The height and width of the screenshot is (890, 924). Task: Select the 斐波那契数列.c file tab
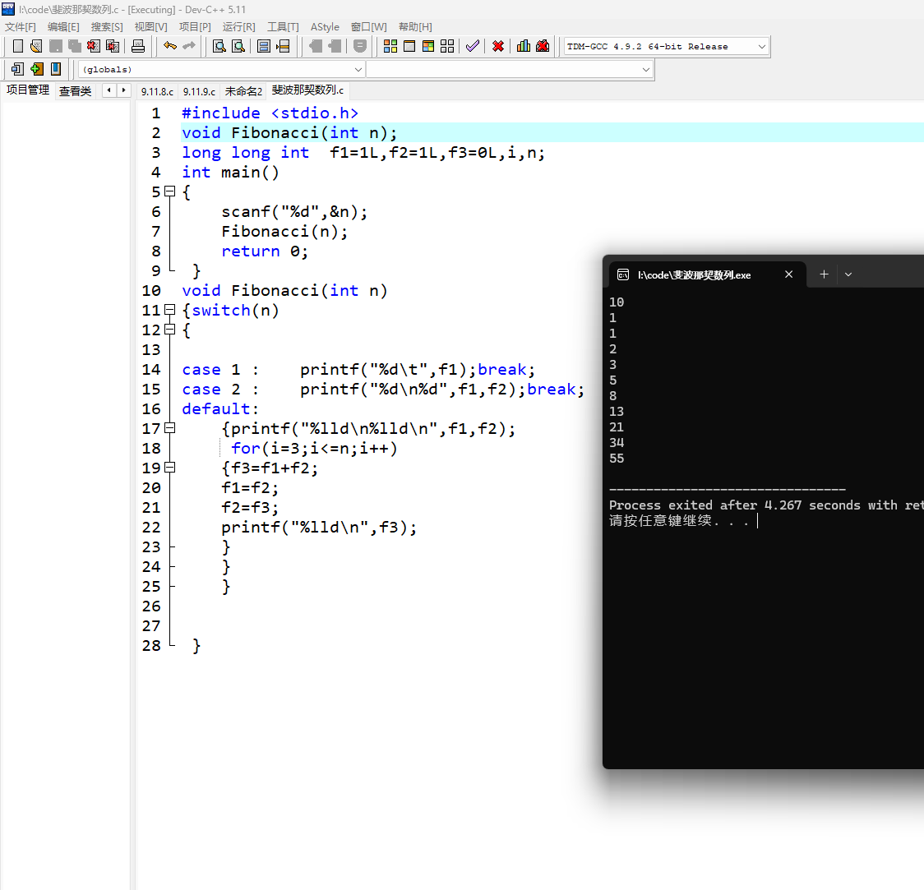click(x=307, y=90)
